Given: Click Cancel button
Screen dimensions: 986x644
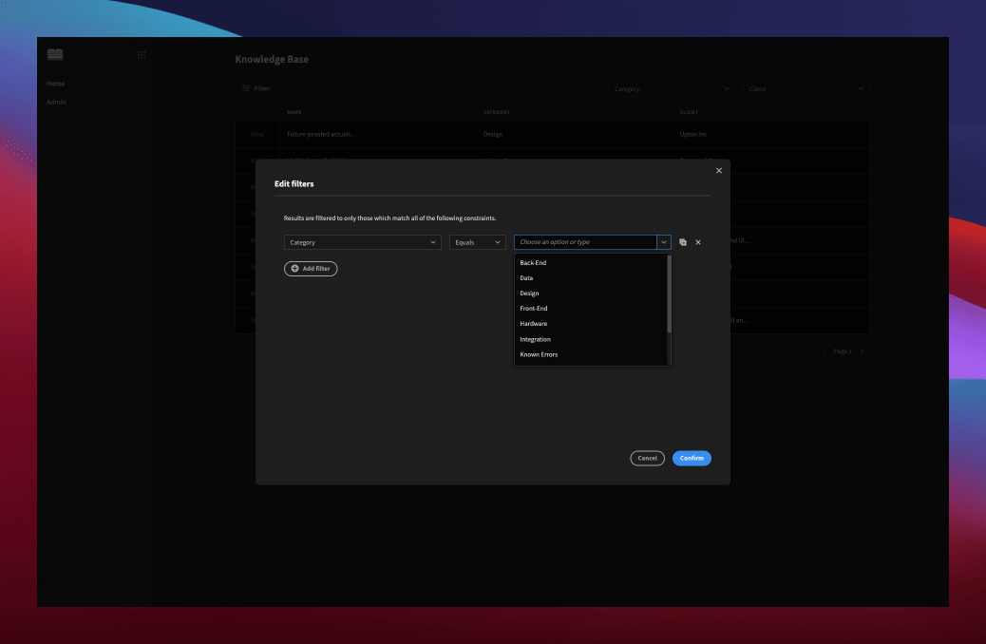Looking at the screenshot, I should pos(647,458).
